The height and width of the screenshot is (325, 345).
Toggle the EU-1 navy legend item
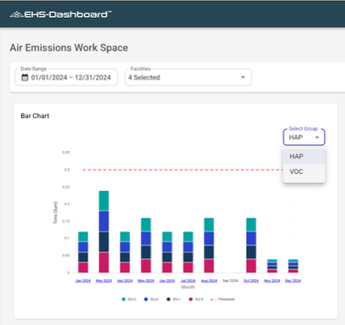tap(173, 300)
